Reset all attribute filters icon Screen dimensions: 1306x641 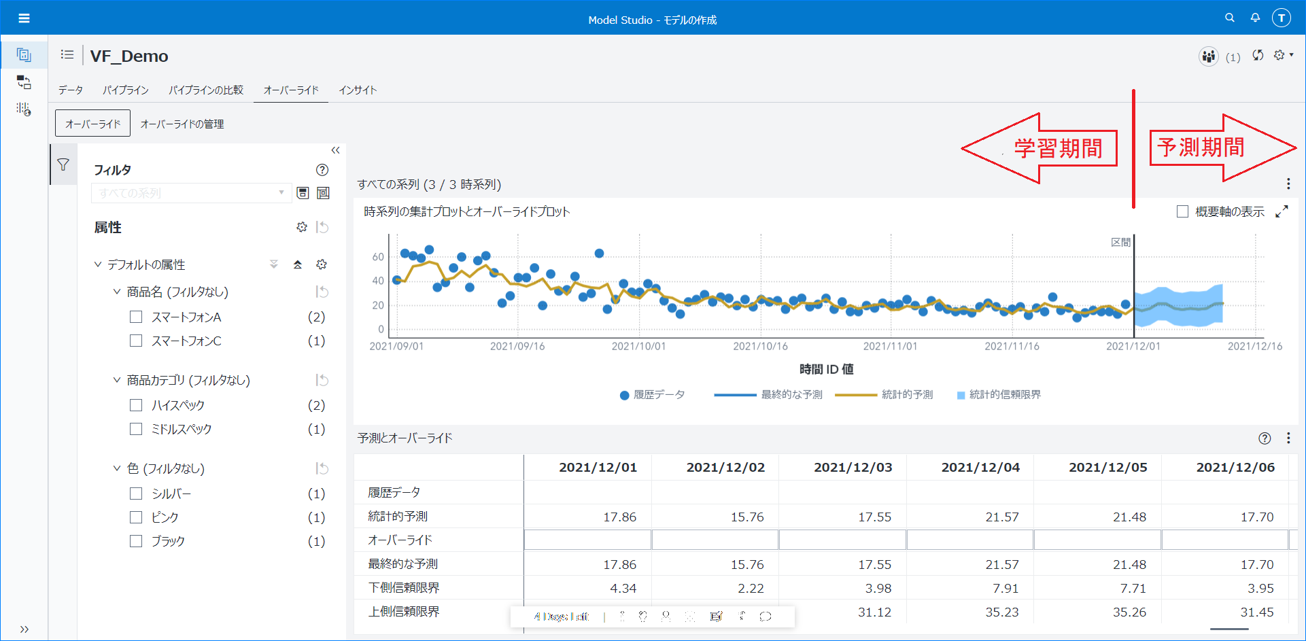(323, 227)
